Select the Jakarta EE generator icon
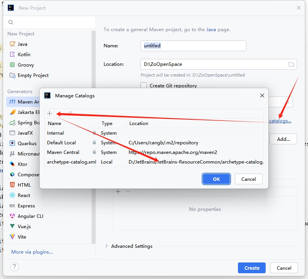This screenshot has width=308, height=279. [12, 112]
